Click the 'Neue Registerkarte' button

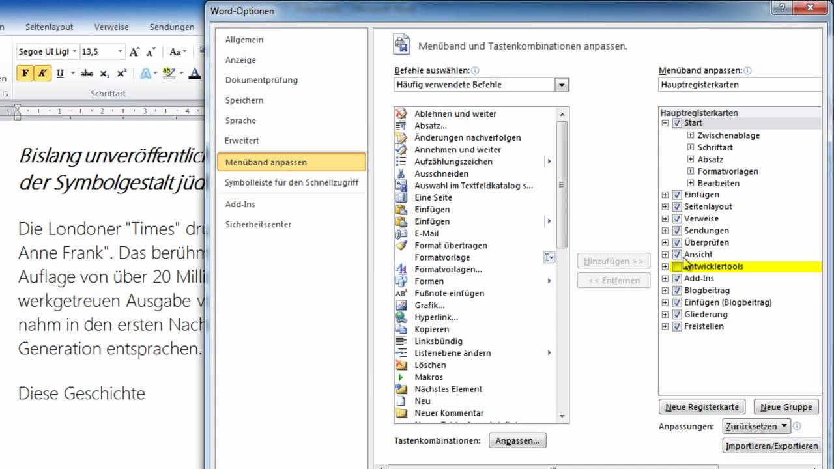[702, 407]
